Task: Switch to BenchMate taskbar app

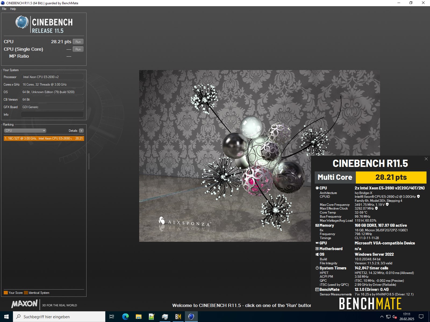Action: coord(178,317)
